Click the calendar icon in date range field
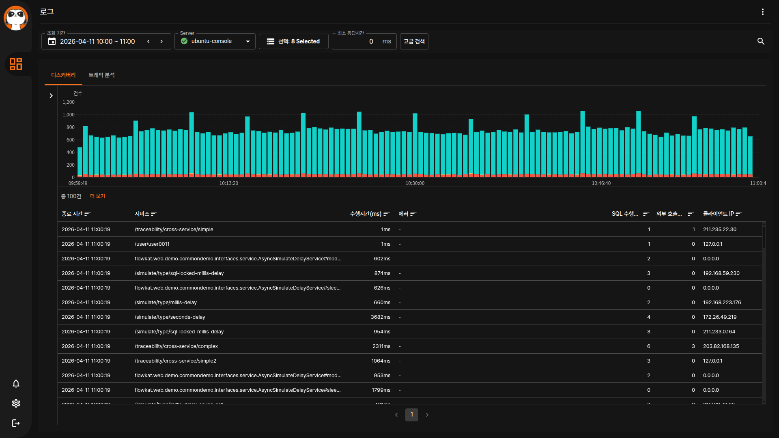779x438 pixels. pyautogui.click(x=52, y=41)
